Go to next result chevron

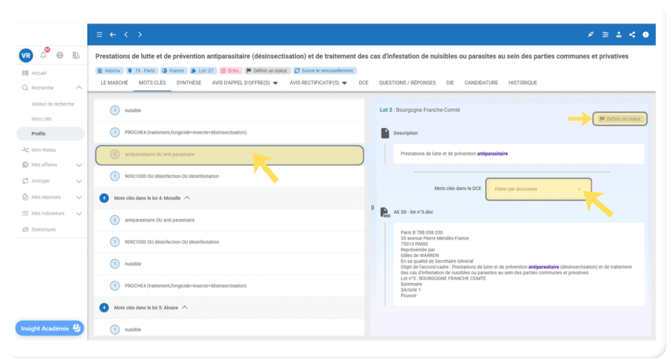click(x=140, y=34)
